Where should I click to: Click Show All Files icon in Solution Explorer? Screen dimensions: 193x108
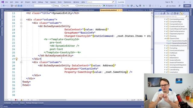click(178, 13)
